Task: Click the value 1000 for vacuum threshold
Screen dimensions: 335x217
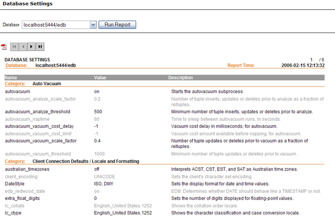Action: [x=99, y=154]
